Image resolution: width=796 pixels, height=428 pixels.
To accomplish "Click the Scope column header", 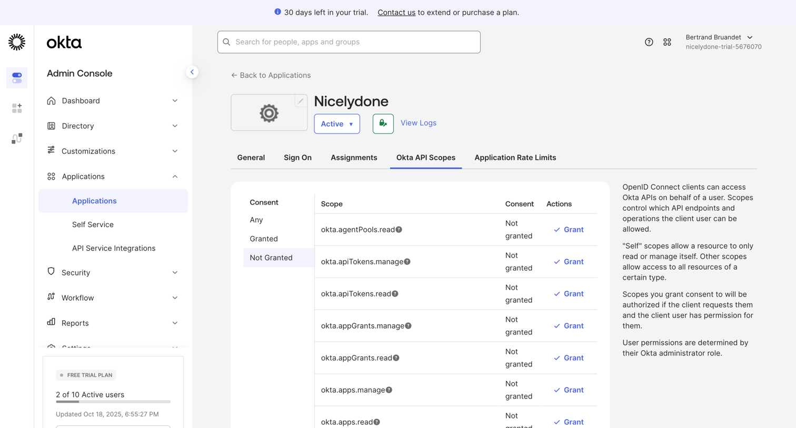I will point(332,203).
